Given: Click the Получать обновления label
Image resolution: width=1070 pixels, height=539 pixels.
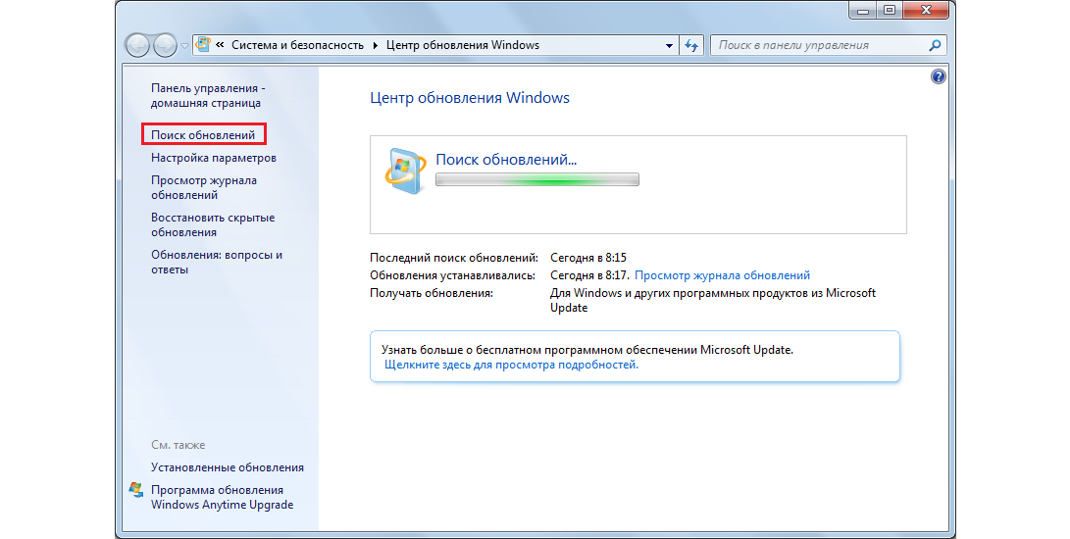Looking at the screenshot, I should 432,293.
